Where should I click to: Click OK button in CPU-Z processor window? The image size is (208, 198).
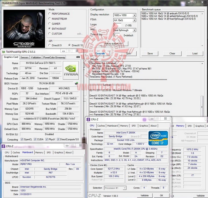point(161,195)
